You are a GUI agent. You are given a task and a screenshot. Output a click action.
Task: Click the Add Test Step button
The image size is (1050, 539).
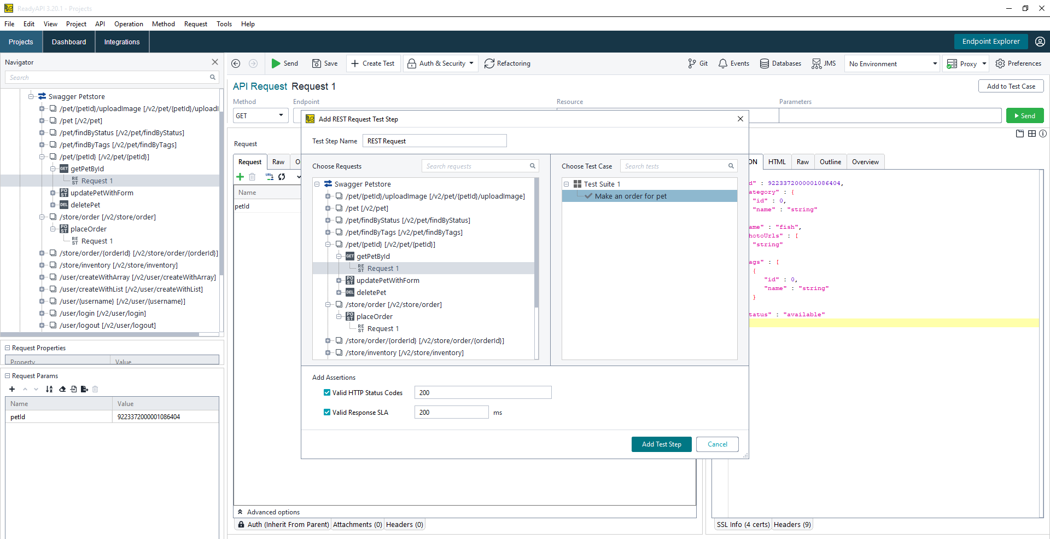tap(662, 444)
